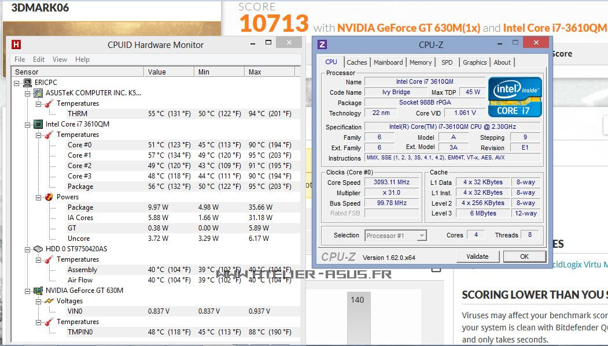This screenshot has height=346, width=608.
Task: Click the OK button in CPU-Z
Action: 524,256
